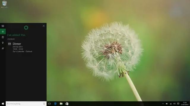
Task: Select the Cortana Home sidebar icon
Action: (3, 32)
